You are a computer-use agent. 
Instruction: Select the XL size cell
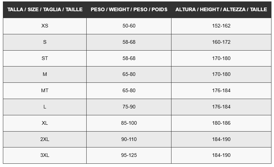(45, 123)
